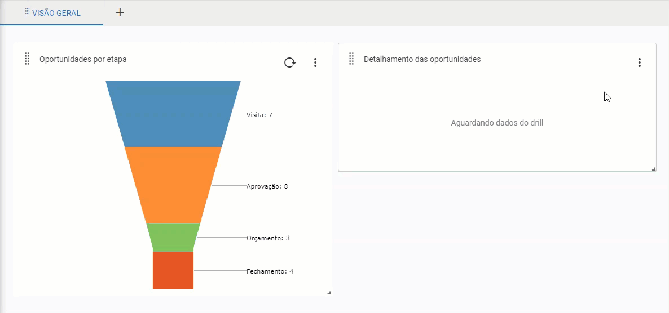This screenshot has height=313, width=669.
Task: Click the green Orçamento funnel segment
Action: (x=173, y=237)
